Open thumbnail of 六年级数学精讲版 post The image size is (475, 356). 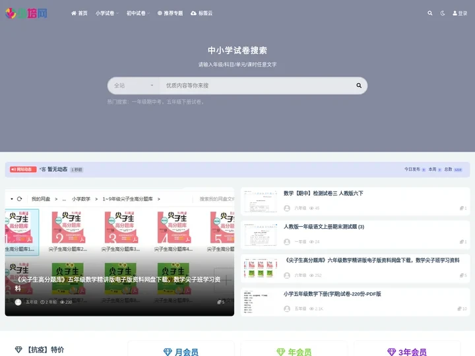click(x=261, y=268)
